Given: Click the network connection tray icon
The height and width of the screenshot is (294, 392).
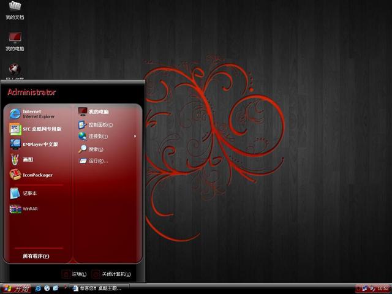Looking at the screenshot, I should [364, 288].
